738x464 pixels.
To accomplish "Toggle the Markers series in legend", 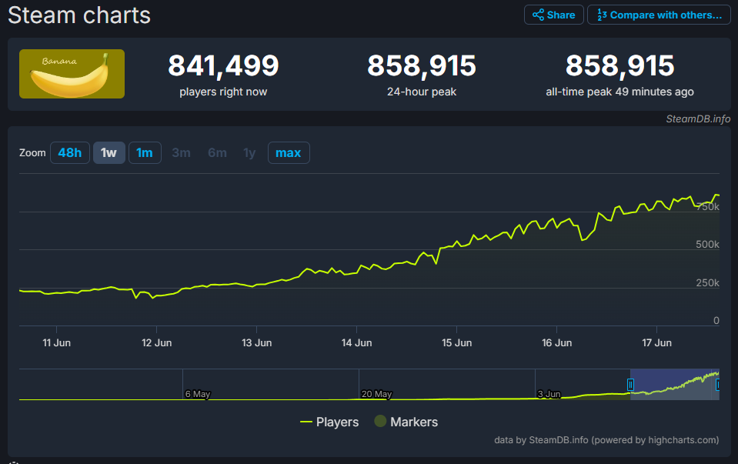I will click(406, 422).
